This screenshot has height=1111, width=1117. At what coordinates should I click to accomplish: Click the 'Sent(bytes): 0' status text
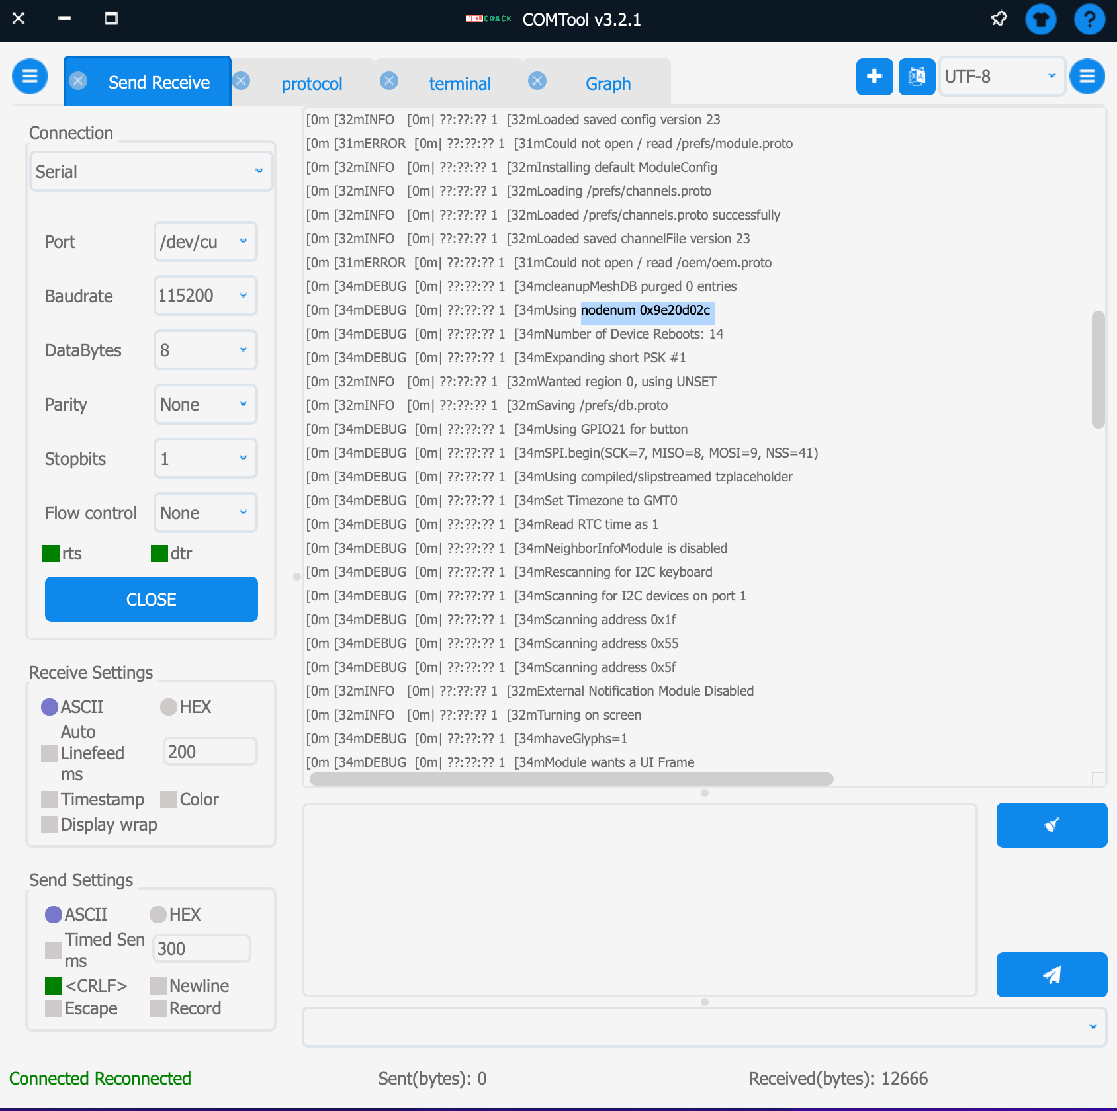point(432,1079)
